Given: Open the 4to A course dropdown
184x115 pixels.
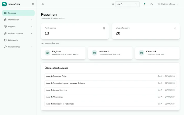Looking at the screenshot, I should 127,4.
